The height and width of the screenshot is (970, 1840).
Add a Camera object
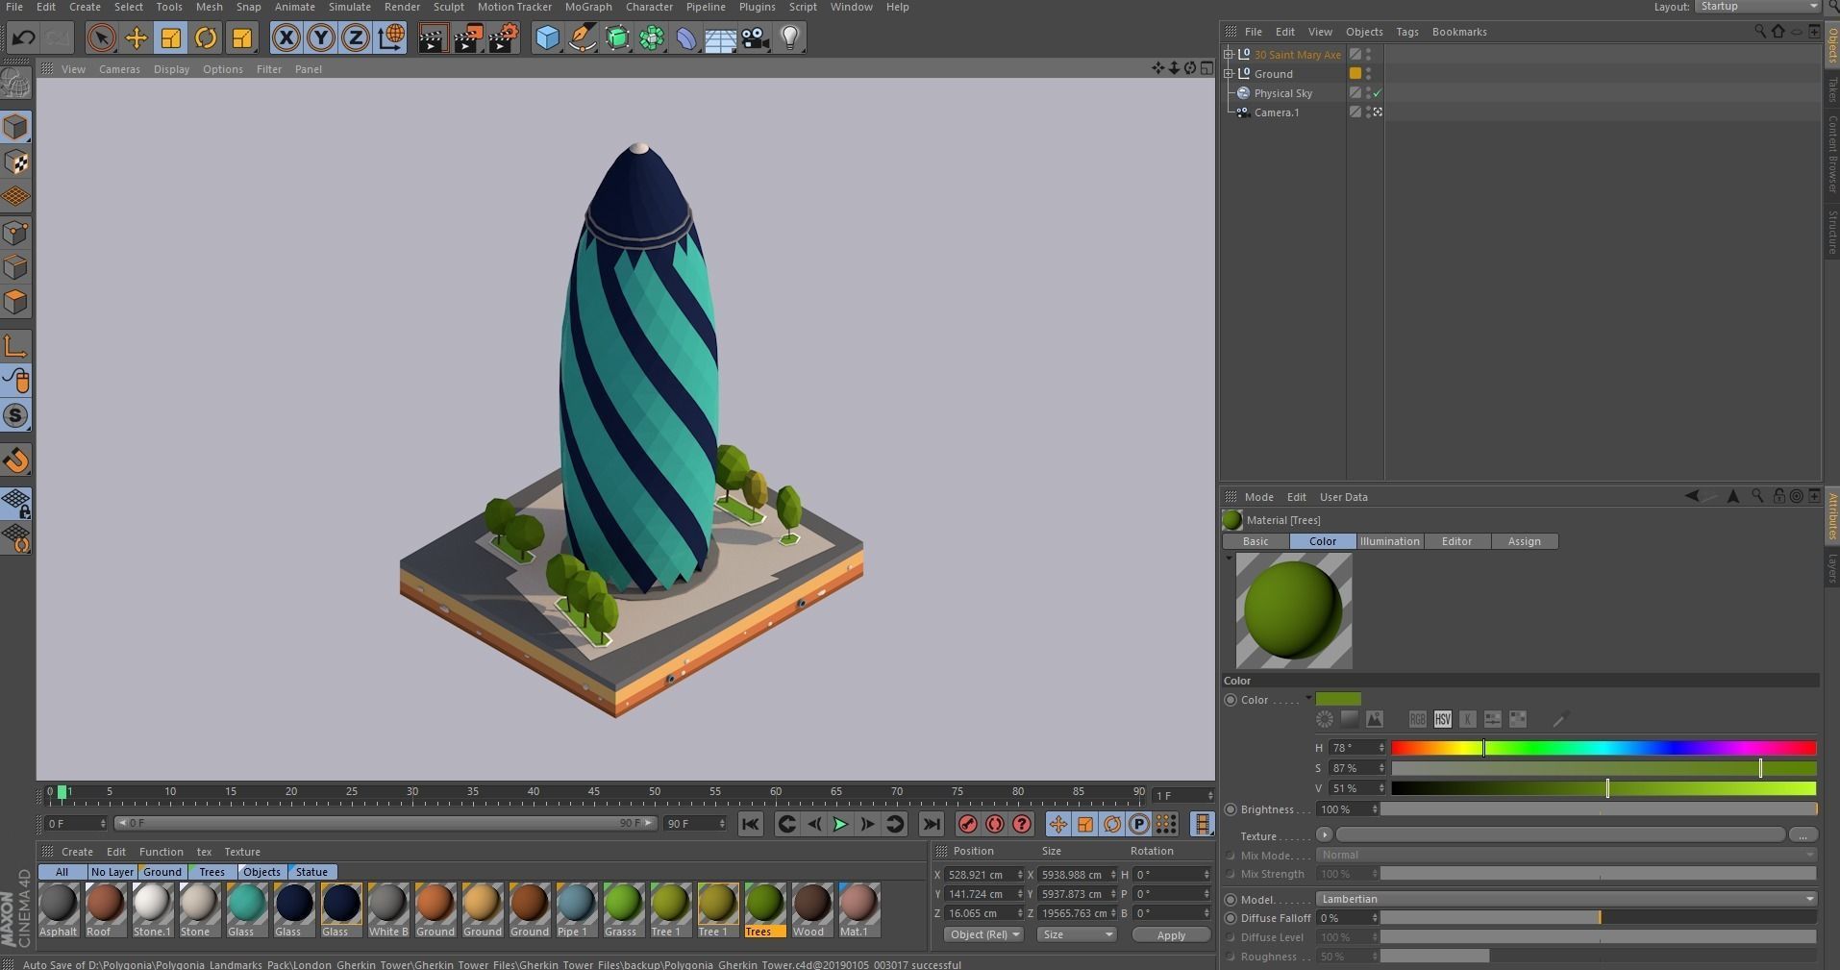[x=755, y=38]
